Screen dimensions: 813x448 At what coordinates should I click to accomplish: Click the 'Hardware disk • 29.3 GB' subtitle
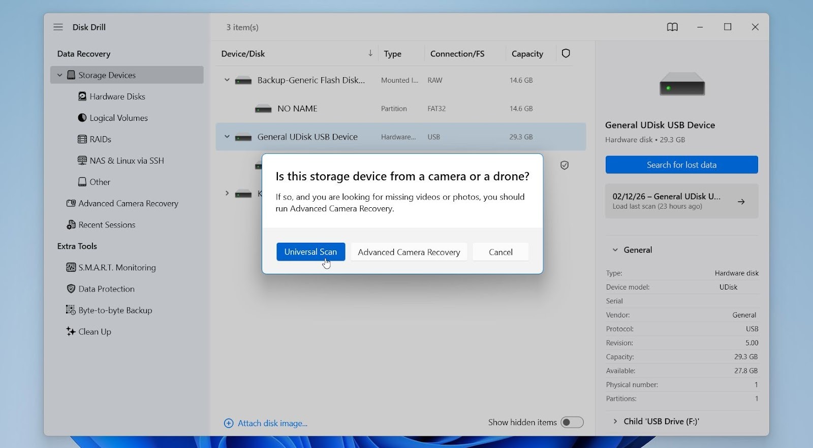[x=645, y=140]
